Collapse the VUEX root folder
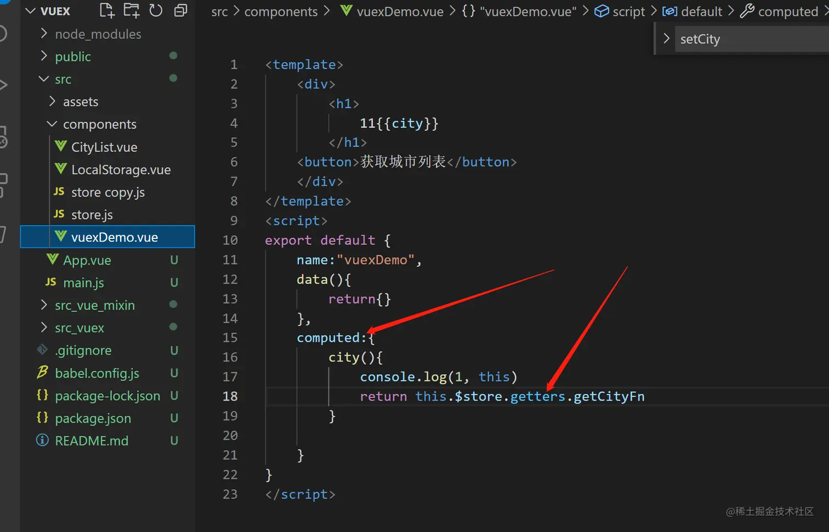 [31, 11]
